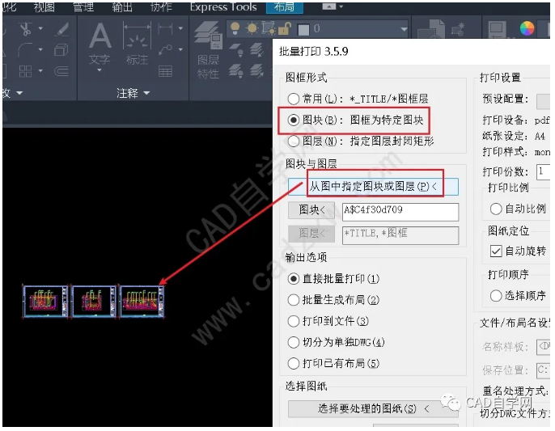
Task: Click 从图中指定图块或图层(P) button
Action: pos(373,187)
